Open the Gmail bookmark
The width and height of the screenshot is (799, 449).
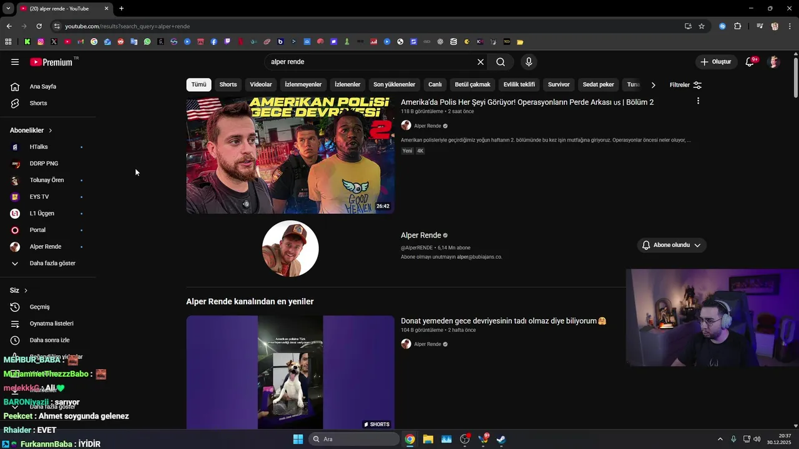[x=81, y=42]
